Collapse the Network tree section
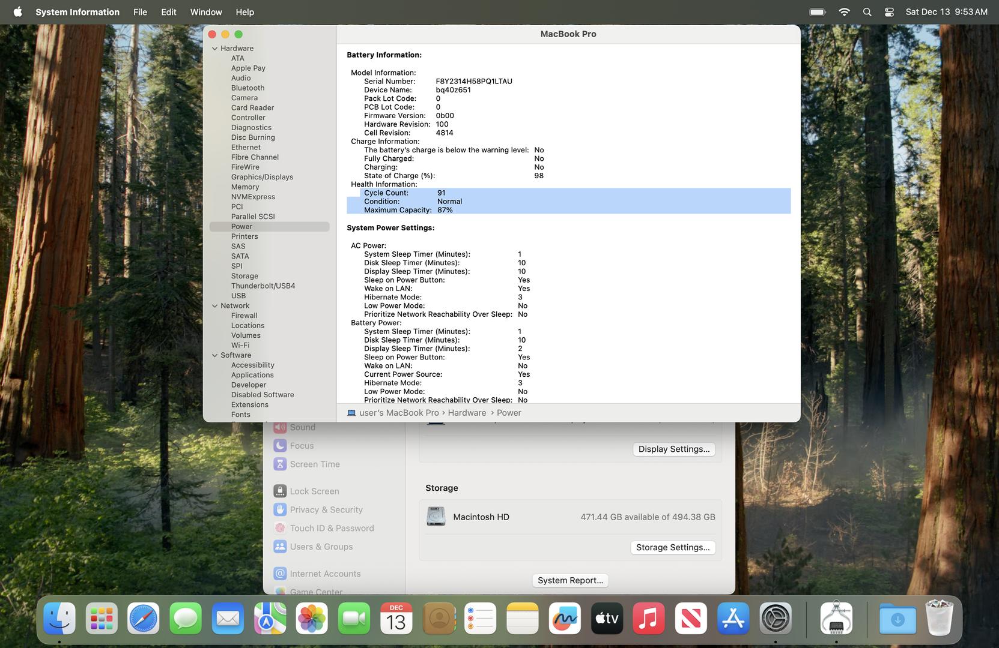Image resolution: width=999 pixels, height=648 pixels. tap(214, 306)
